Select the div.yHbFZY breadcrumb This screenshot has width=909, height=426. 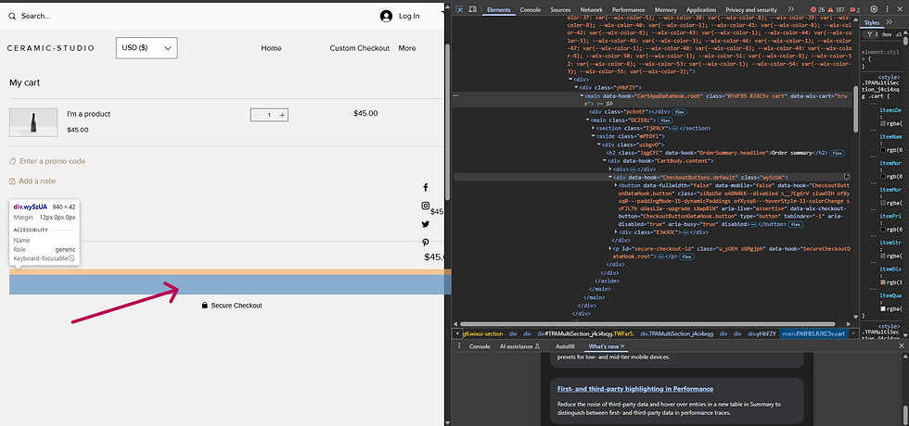coord(762,334)
